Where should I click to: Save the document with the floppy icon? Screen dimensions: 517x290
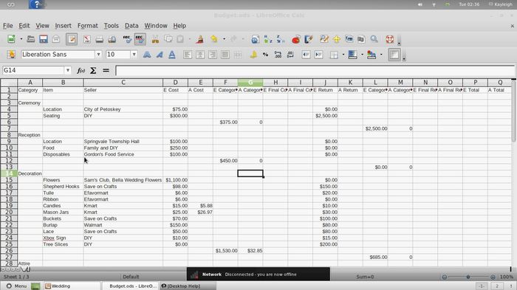coord(43,39)
